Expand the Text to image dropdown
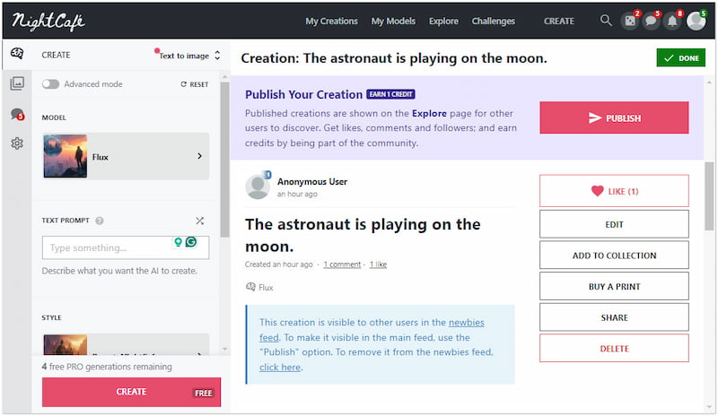The width and height of the screenshot is (718, 416). (x=189, y=56)
